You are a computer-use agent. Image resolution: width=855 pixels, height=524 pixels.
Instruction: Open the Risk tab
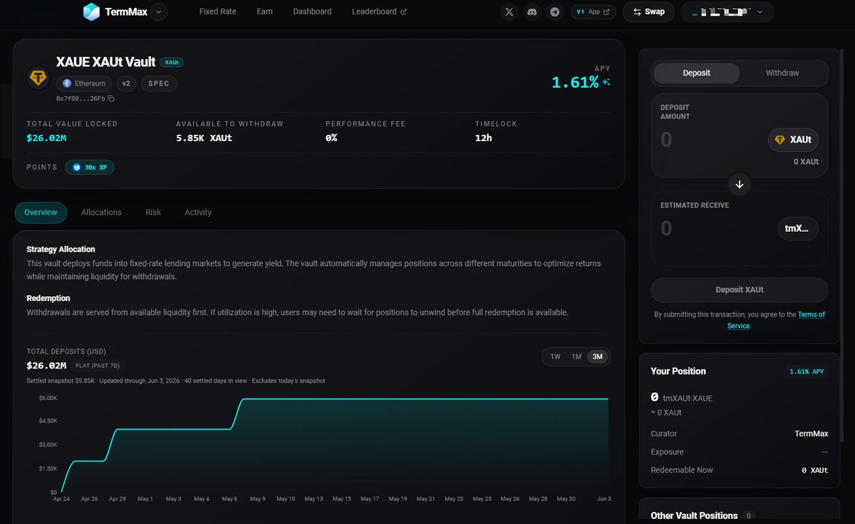153,212
